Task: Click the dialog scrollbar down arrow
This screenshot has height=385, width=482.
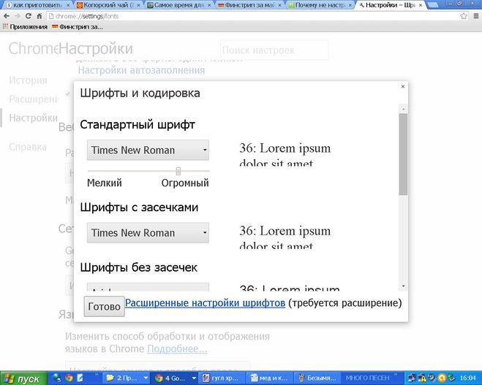Action: 403,286
